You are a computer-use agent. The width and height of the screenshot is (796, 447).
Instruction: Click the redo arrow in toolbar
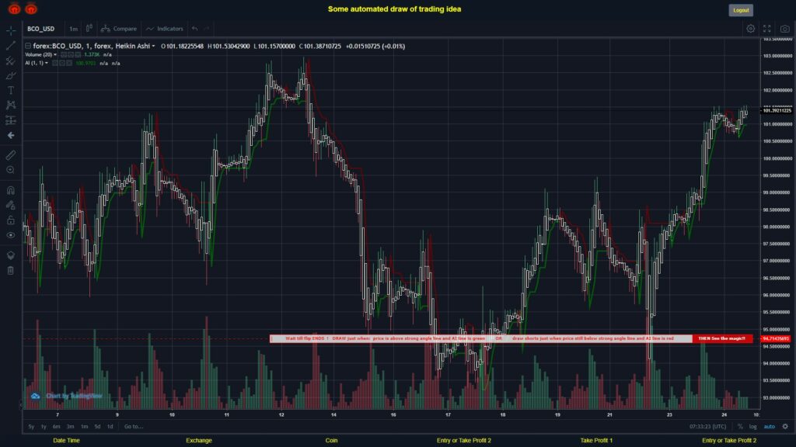206,29
